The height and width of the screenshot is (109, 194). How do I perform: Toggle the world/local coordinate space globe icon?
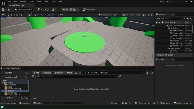[22, 15]
